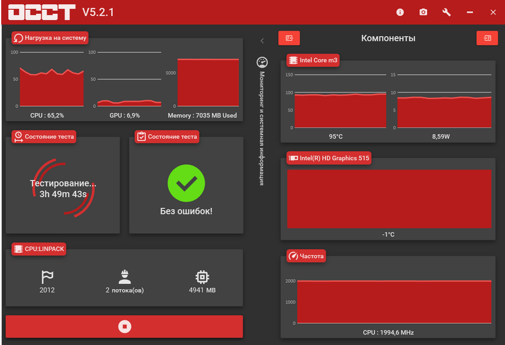This screenshot has width=505, height=345.
Task: Click the green no-errors checkmark
Action: 185,183
